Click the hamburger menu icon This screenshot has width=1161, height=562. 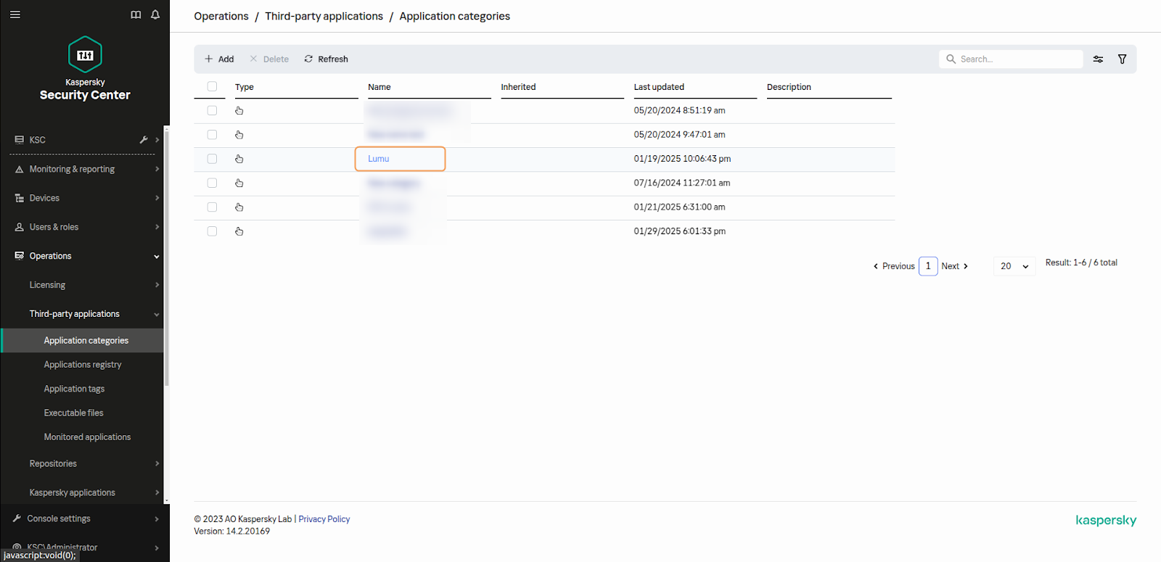(15, 15)
